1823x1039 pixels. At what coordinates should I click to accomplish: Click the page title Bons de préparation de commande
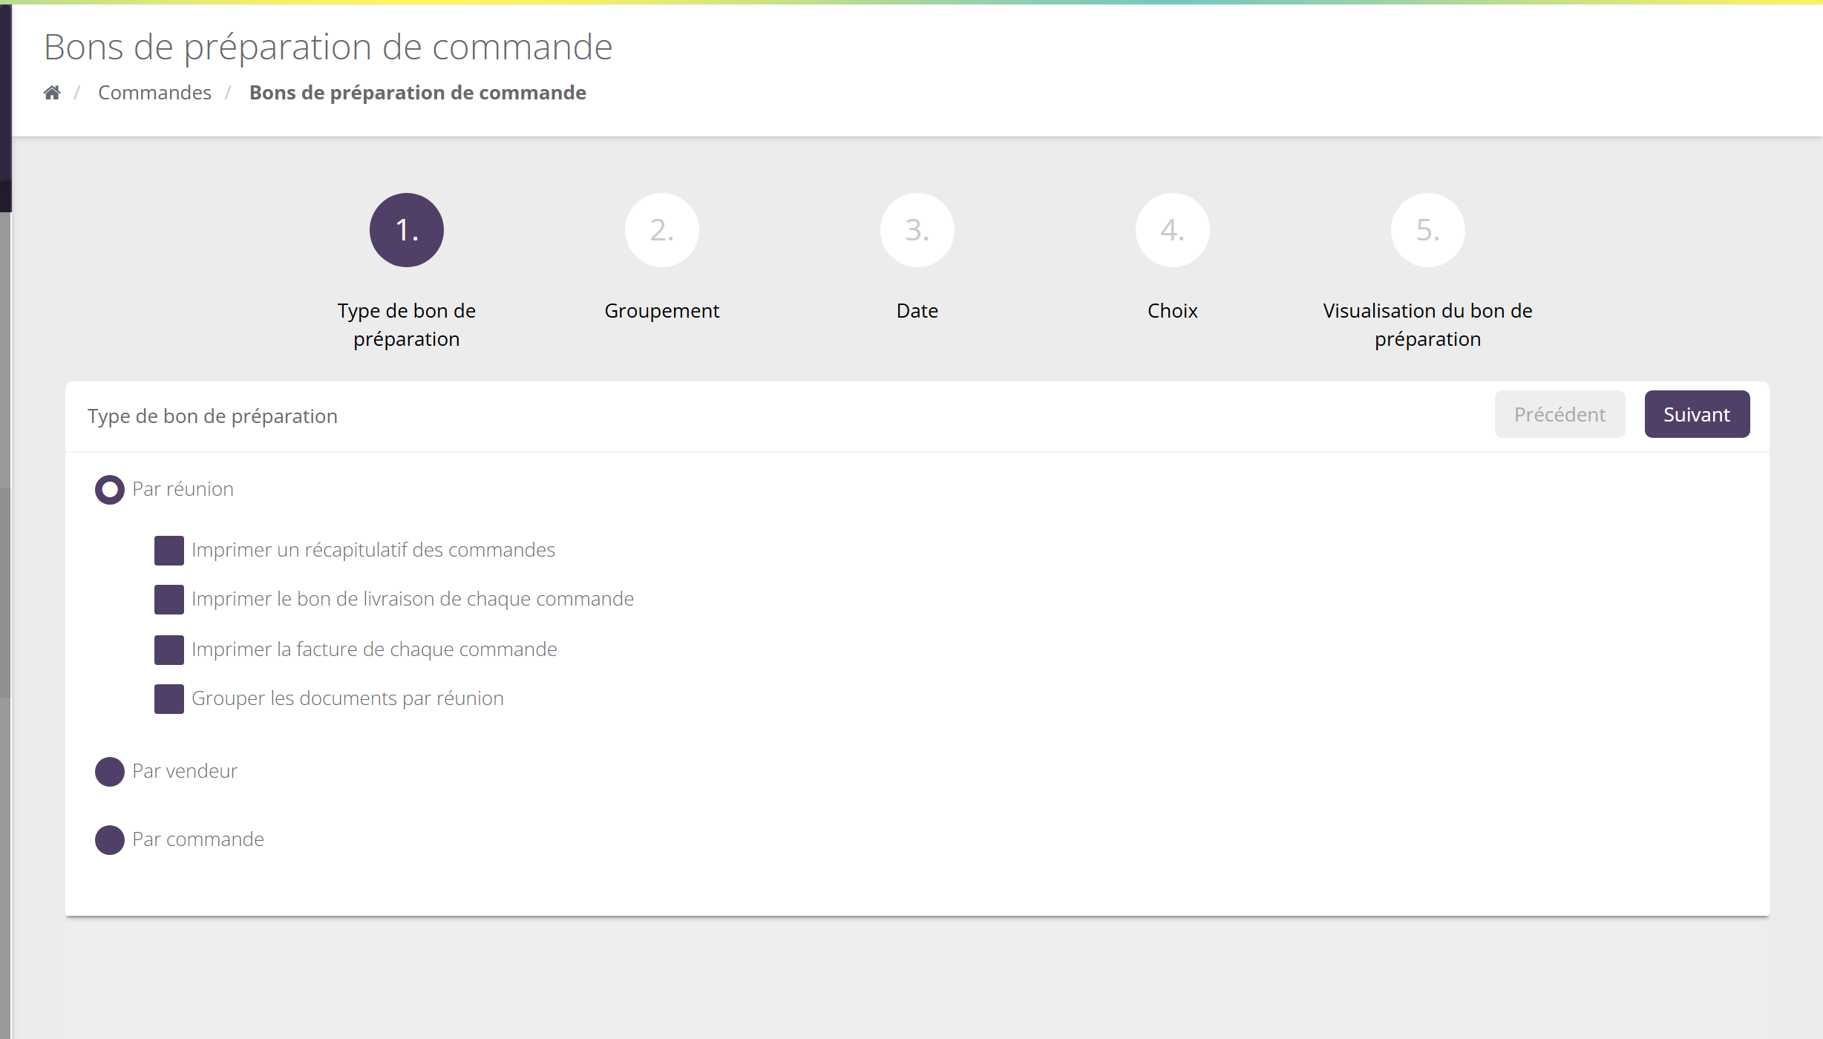(328, 47)
